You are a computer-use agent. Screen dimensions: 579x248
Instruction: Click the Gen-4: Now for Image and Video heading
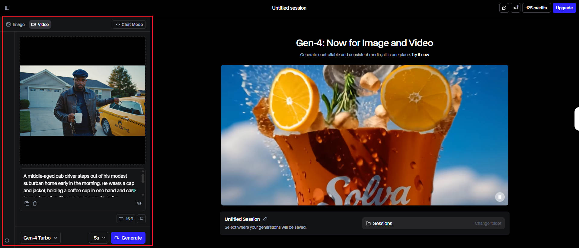[364, 43]
